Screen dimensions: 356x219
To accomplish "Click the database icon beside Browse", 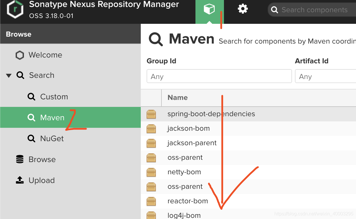I will click(19, 159).
